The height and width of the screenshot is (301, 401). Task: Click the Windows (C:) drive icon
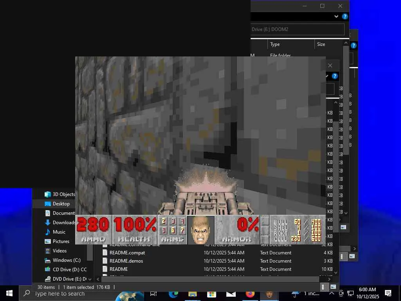pos(47,260)
